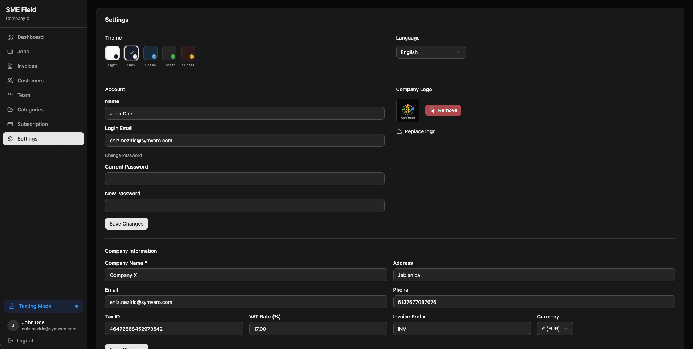693x349 pixels.
Task: Click the Dashboard grid icon in sidebar
Action: 10,37
